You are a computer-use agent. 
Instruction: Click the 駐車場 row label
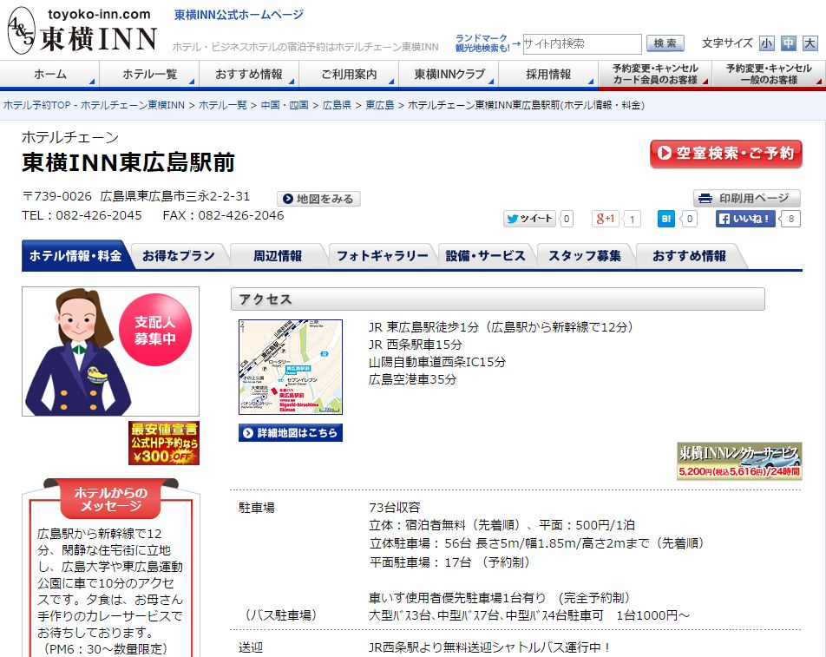pos(257,508)
